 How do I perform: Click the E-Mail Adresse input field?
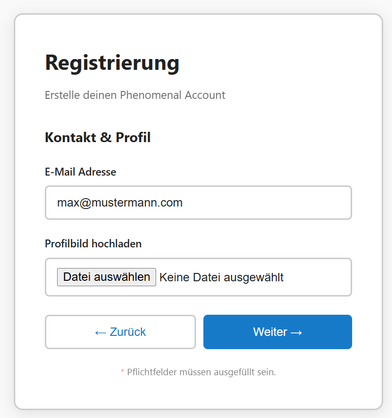[x=198, y=203]
